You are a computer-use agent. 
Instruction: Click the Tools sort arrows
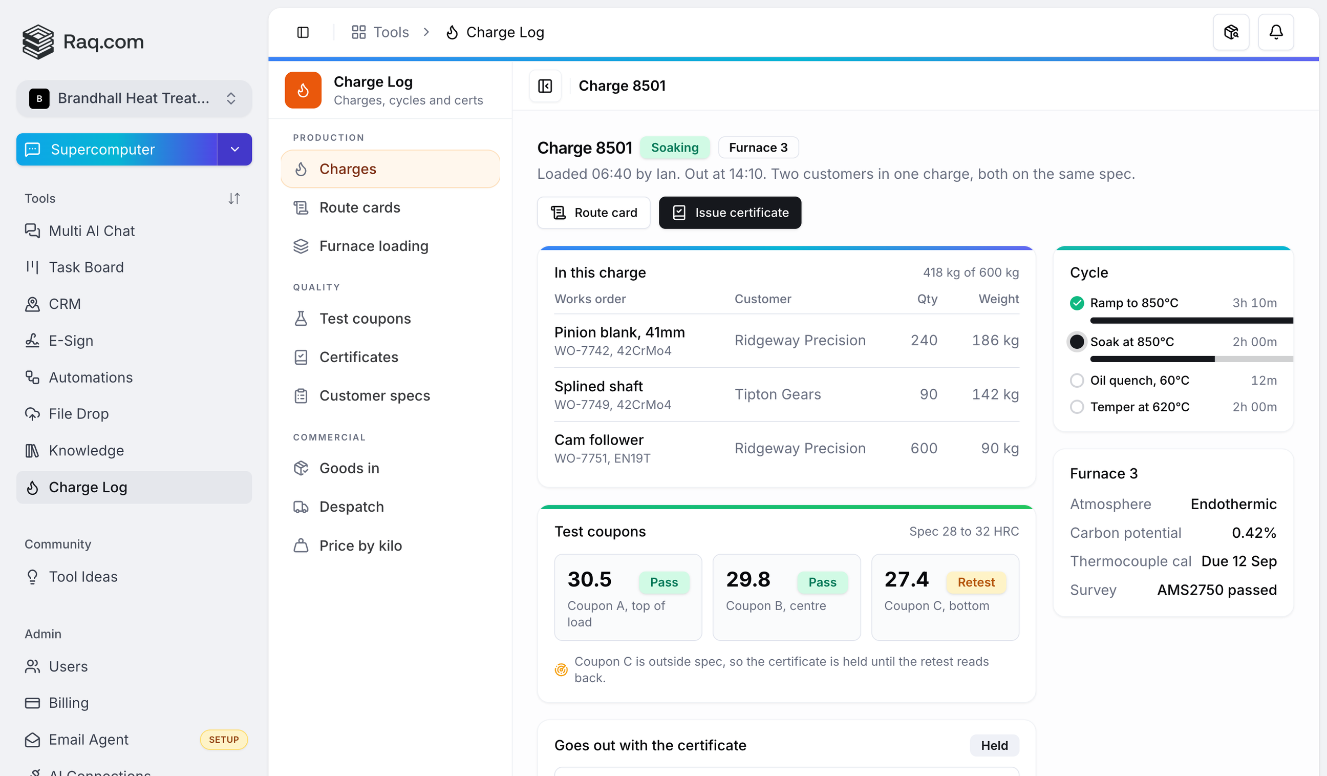(234, 199)
